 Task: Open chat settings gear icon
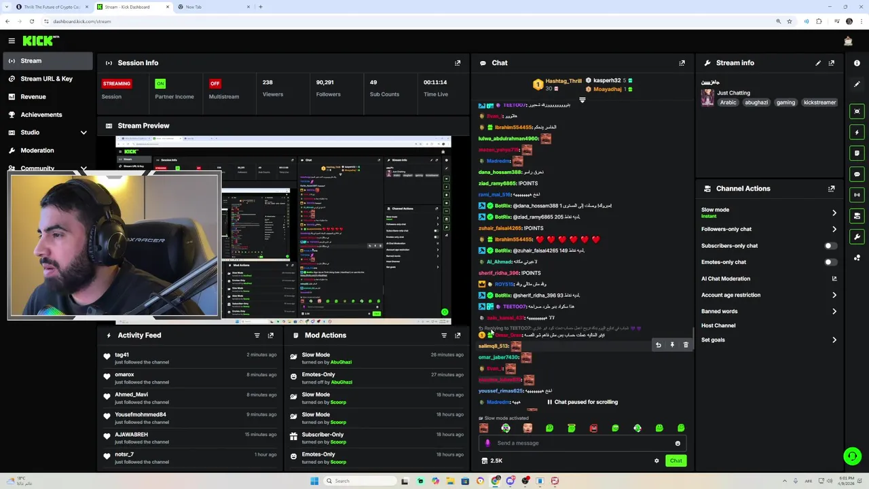657,461
